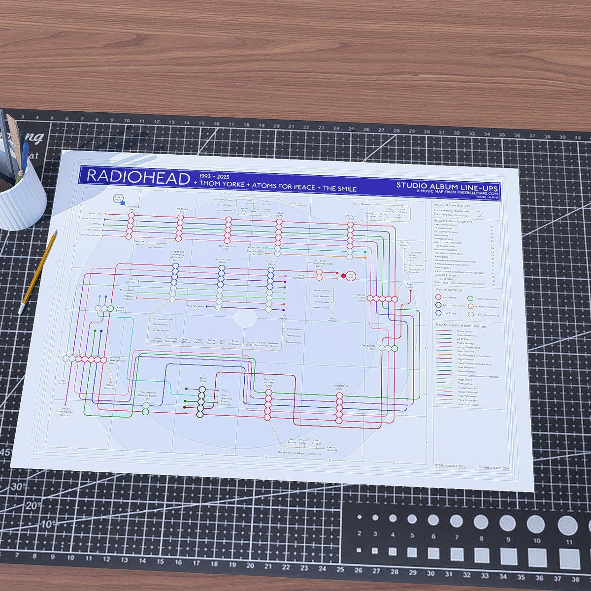The image size is (591, 591).
Task: Click "The London Telefilmonic Orchestra" label
Action: click(299, 453)
